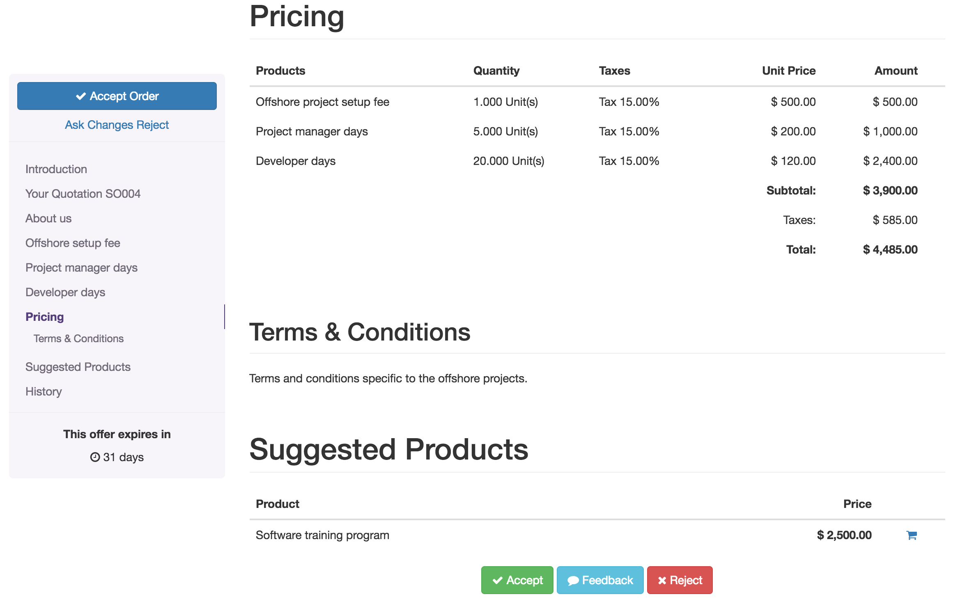Click the shopping cart icon for Software training program

point(911,535)
